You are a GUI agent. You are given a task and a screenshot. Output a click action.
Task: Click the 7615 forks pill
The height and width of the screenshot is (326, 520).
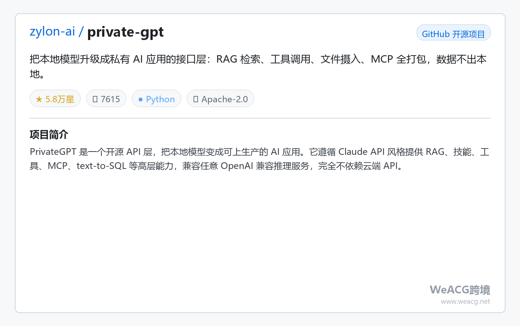pos(106,99)
